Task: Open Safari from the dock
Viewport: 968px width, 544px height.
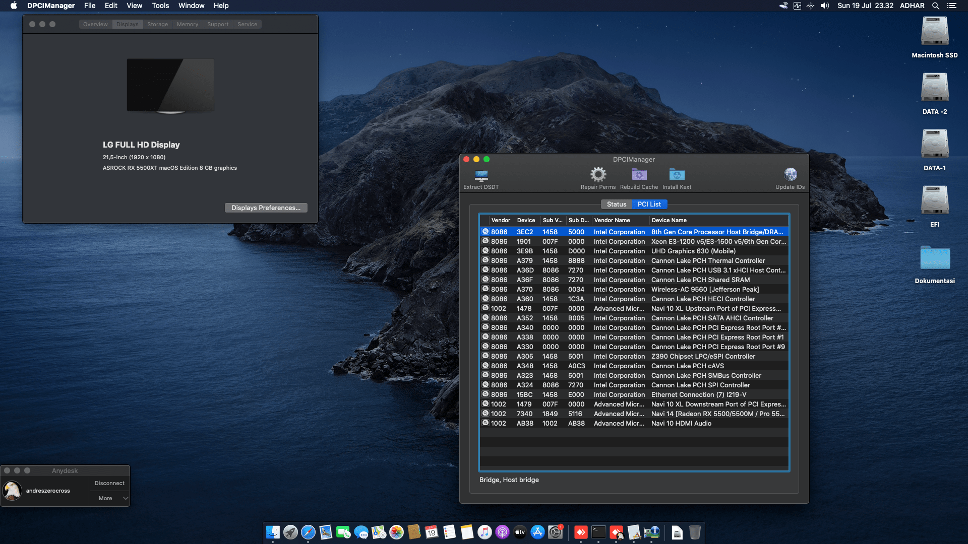Action: (308, 532)
